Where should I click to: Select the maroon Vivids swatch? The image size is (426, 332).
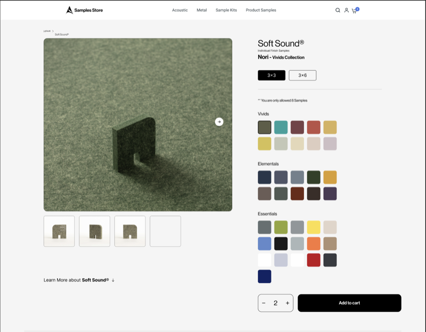(x=297, y=127)
